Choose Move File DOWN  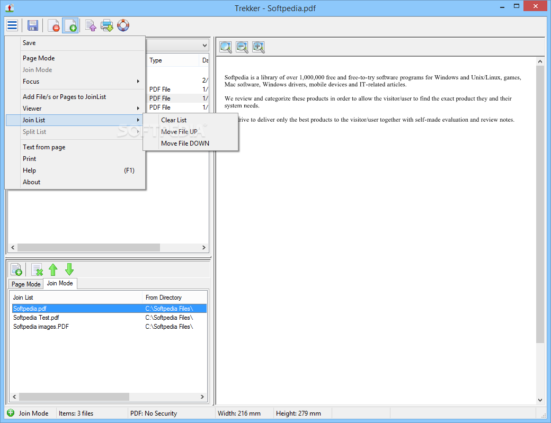(x=190, y=143)
